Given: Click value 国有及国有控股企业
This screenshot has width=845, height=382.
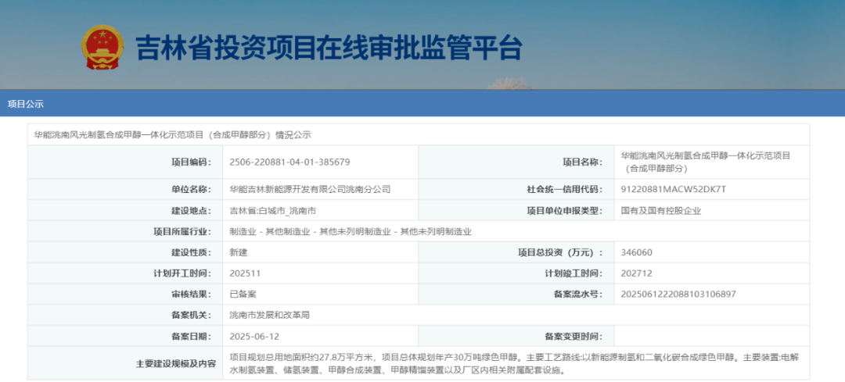Looking at the screenshot, I should point(661,211).
